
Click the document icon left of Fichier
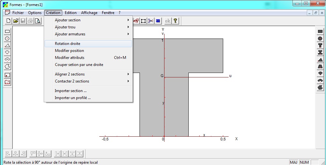pos(7,12)
